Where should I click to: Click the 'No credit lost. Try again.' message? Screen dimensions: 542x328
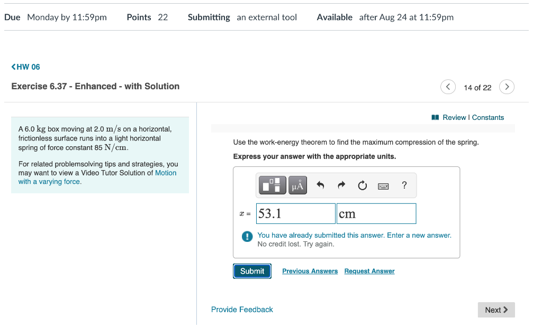tap(296, 244)
